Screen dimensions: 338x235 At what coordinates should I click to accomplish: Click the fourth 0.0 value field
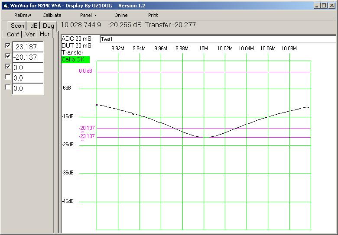tap(28, 78)
